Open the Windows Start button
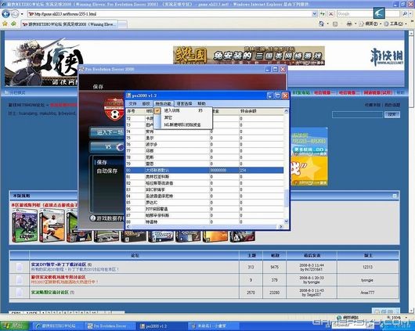Screen dimensions: 415x331 tap(15, 326)
